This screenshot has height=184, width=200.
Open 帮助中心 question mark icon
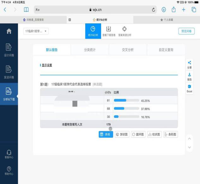(9, 171)
